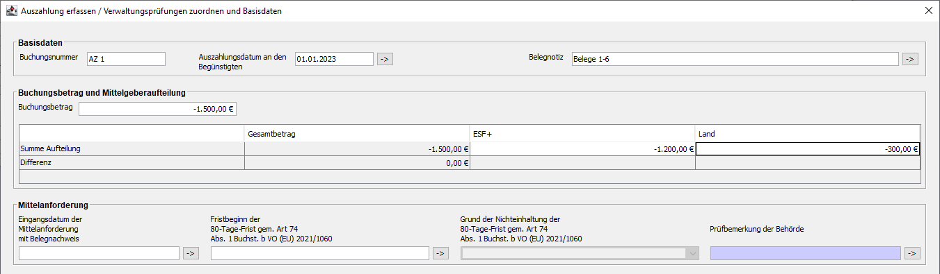Click the Land column header

(808, 134)
